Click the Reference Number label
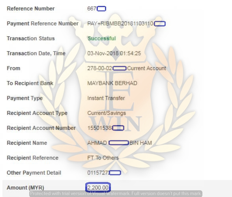The height and width of the screenshot is (197, 232). pyautogui.click(x=31, y=9)
